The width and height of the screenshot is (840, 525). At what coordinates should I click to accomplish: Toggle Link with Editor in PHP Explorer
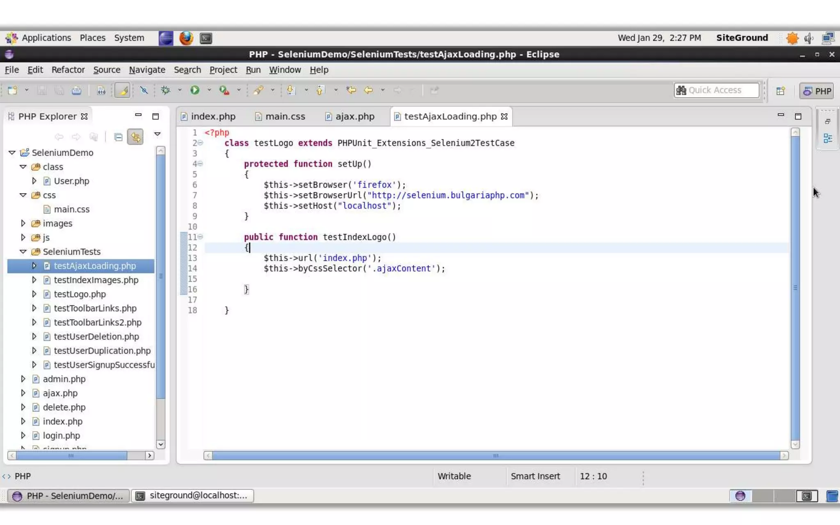pos(135,137)
